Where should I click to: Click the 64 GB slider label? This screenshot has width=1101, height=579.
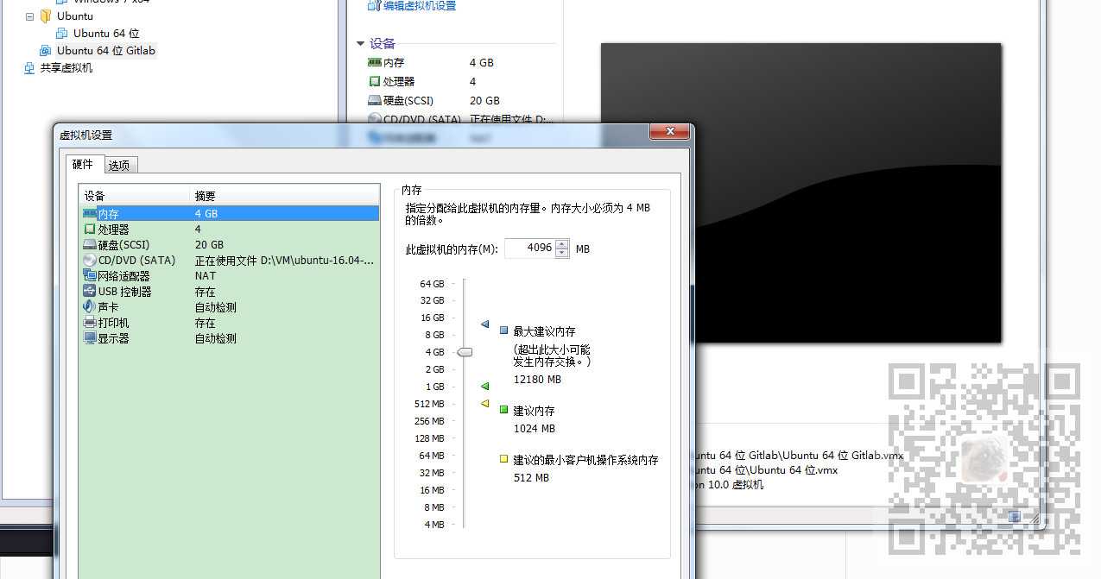432,284
